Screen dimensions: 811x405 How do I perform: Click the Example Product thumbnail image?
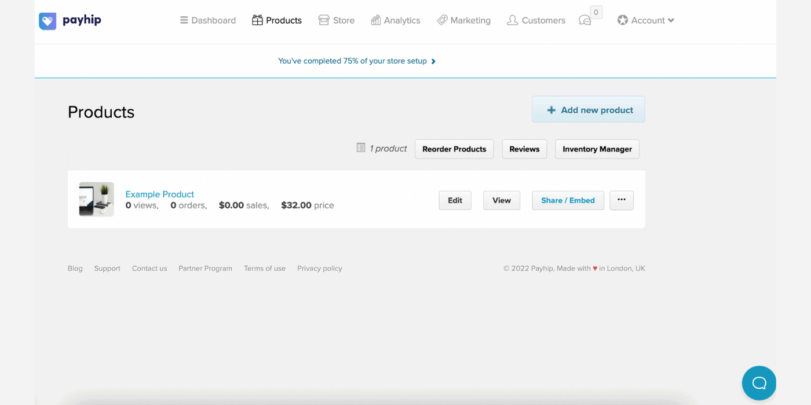pos(96,200)
